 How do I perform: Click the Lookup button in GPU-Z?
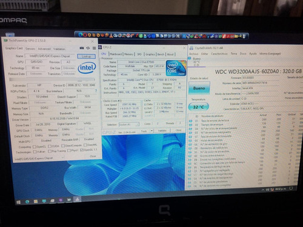click(86, 56)
